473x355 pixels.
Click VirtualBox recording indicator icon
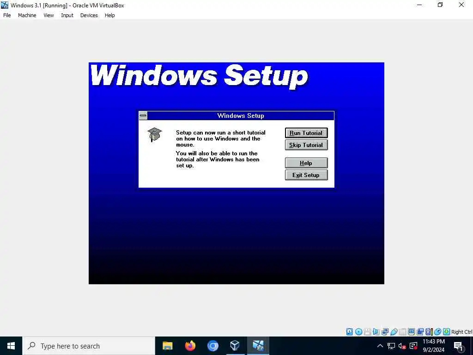tap(420, 332)
